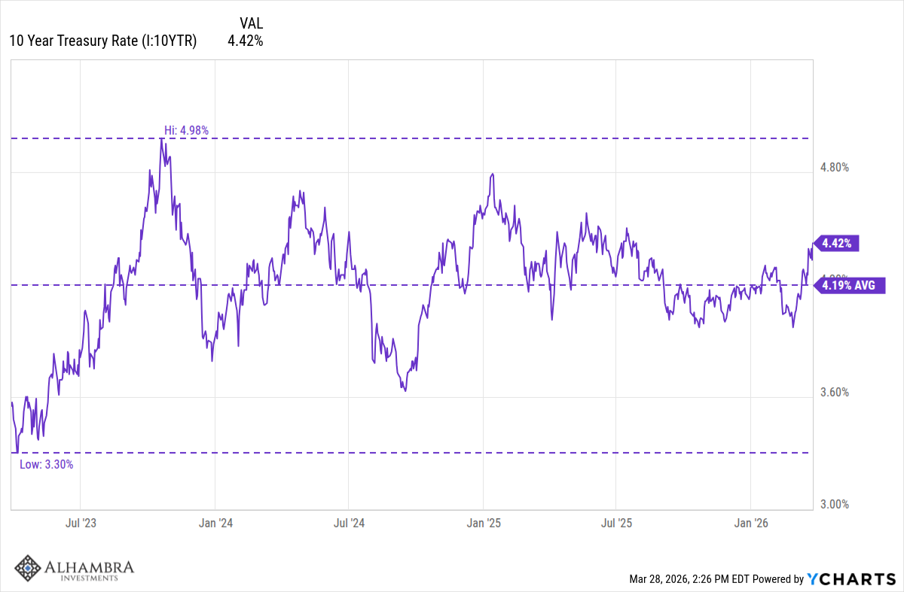Click the Jul '25 x-axis label
This screenshot has height=592, width=904.
616,522
